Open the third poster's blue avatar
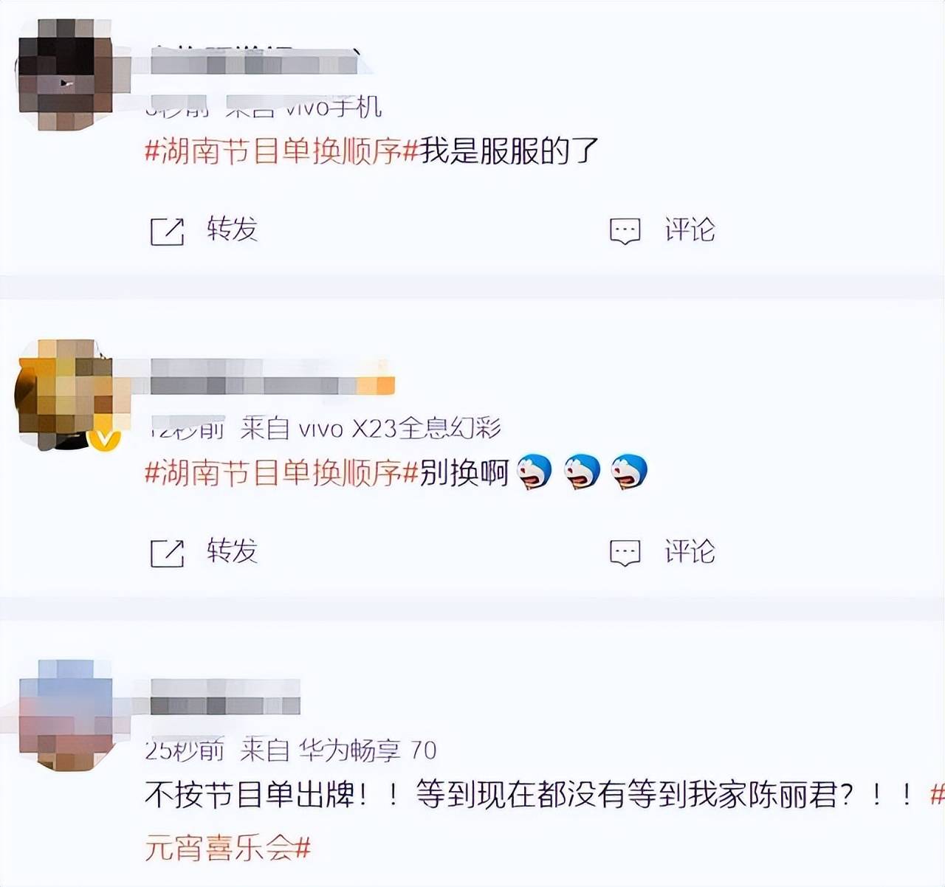This screenshot has height=887, width=945. tap(66, 714)
